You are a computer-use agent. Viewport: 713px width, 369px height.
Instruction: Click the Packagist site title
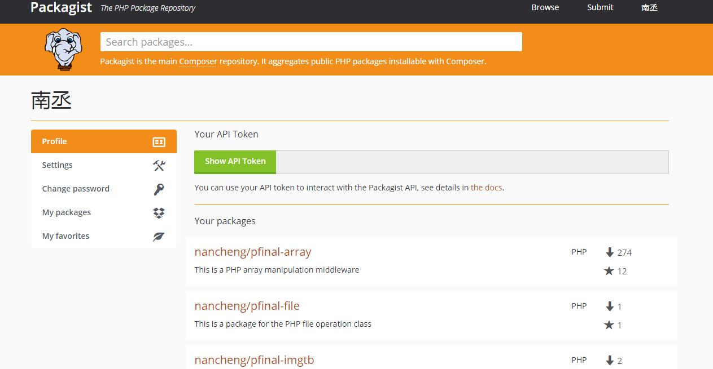tap(61, 7)
